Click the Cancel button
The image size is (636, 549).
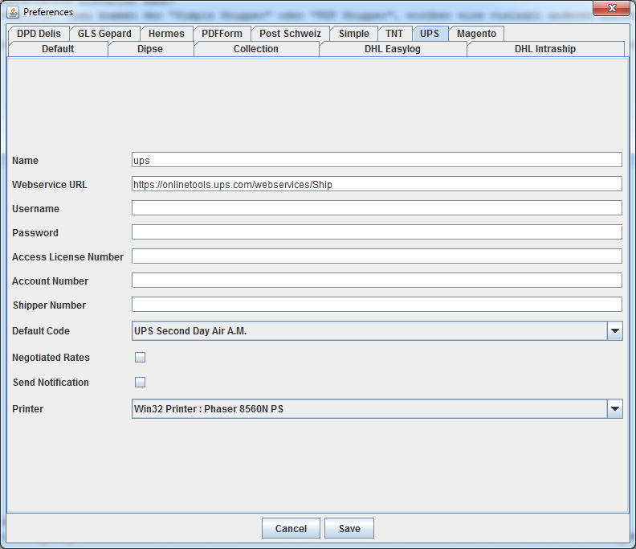pyautogui.click(x=291, y=528)
